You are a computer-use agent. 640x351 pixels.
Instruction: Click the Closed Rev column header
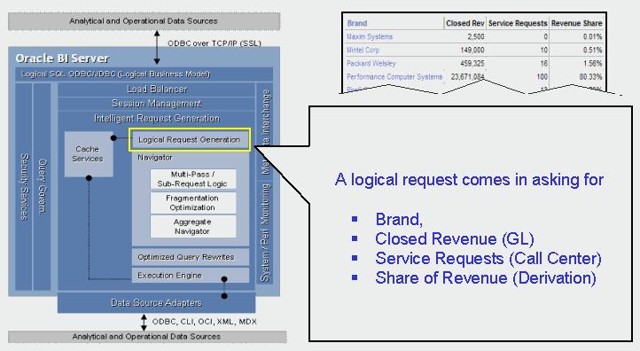(x=464, y=23)
